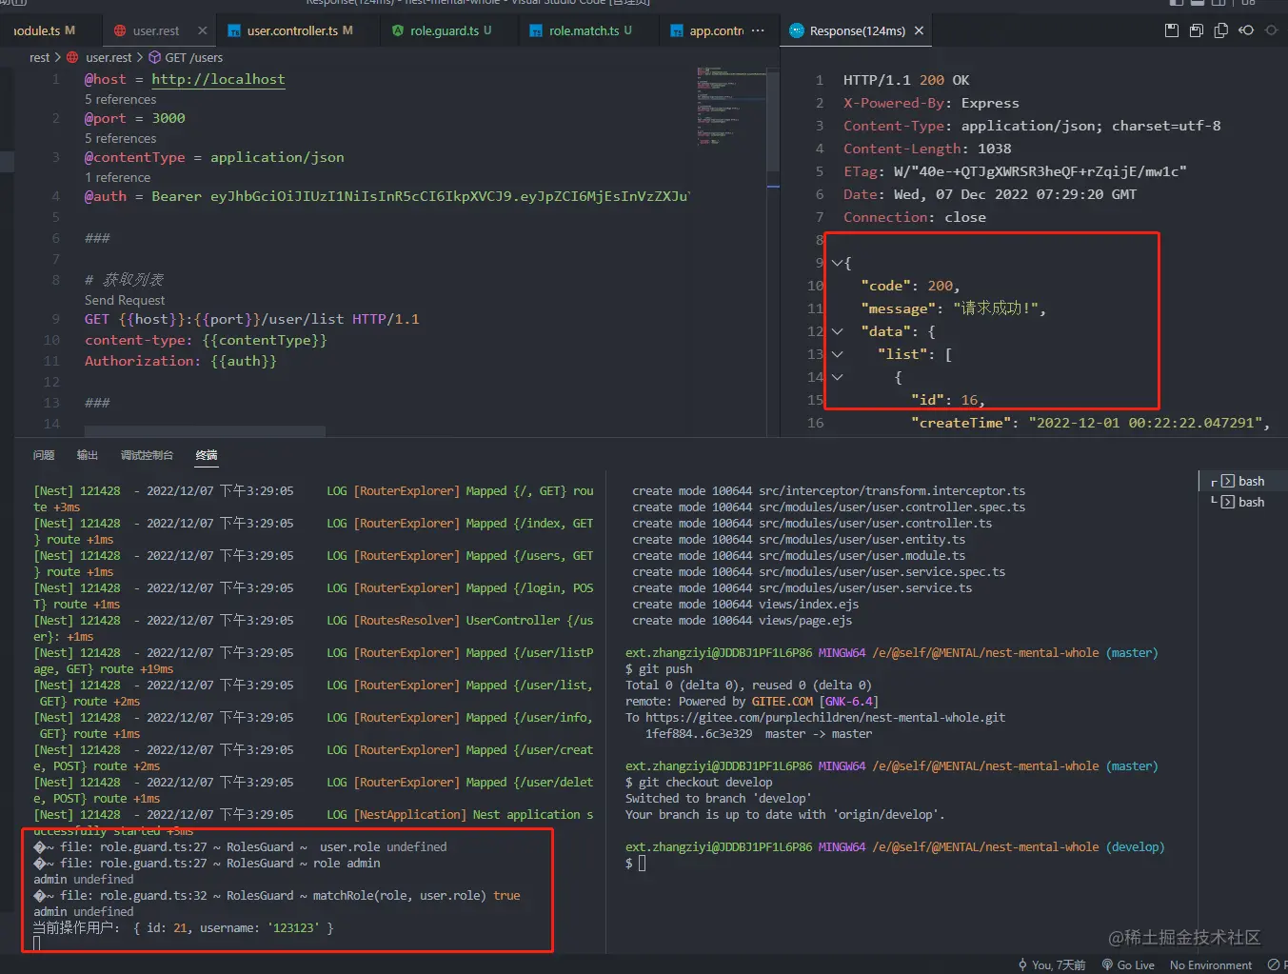Click the second bash terminal icon
This screenshot has height=974, width=1288.
click(1228, 502)
